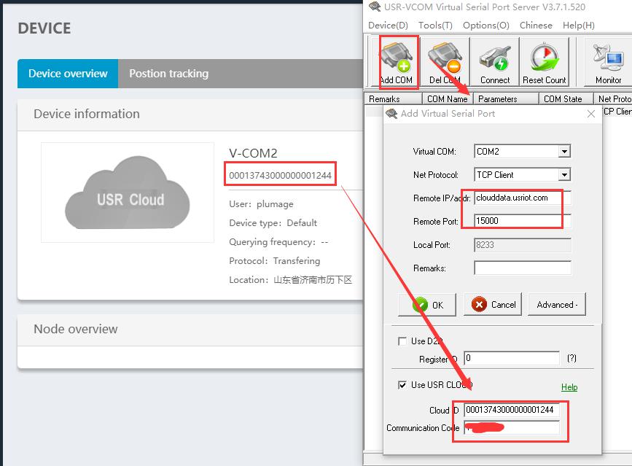Click the Cancel button
Viewport: 632px width, 466px height.
(493, 305)
